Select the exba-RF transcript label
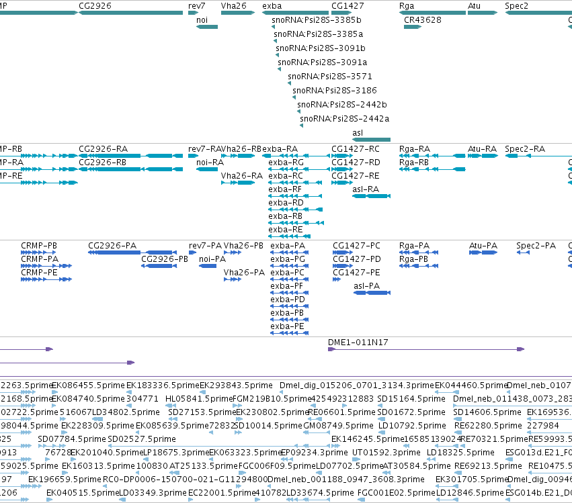This screenshot has height=503, width=572. [x=285, y=189]
